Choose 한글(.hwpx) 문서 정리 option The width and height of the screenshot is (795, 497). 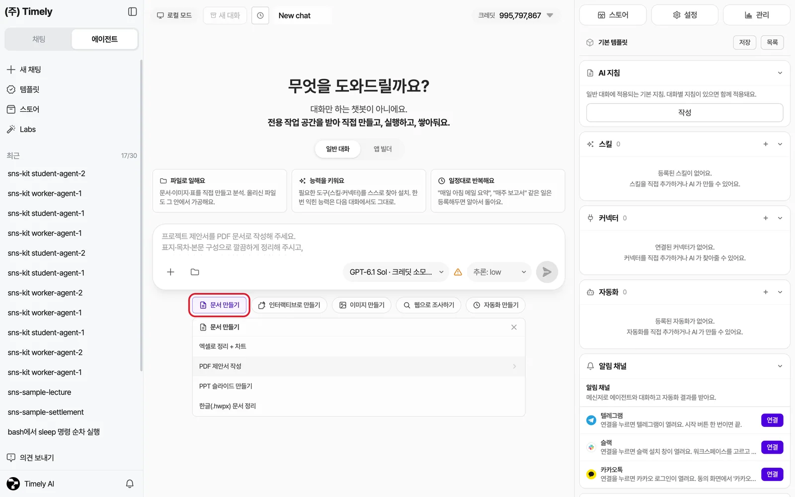359,406
